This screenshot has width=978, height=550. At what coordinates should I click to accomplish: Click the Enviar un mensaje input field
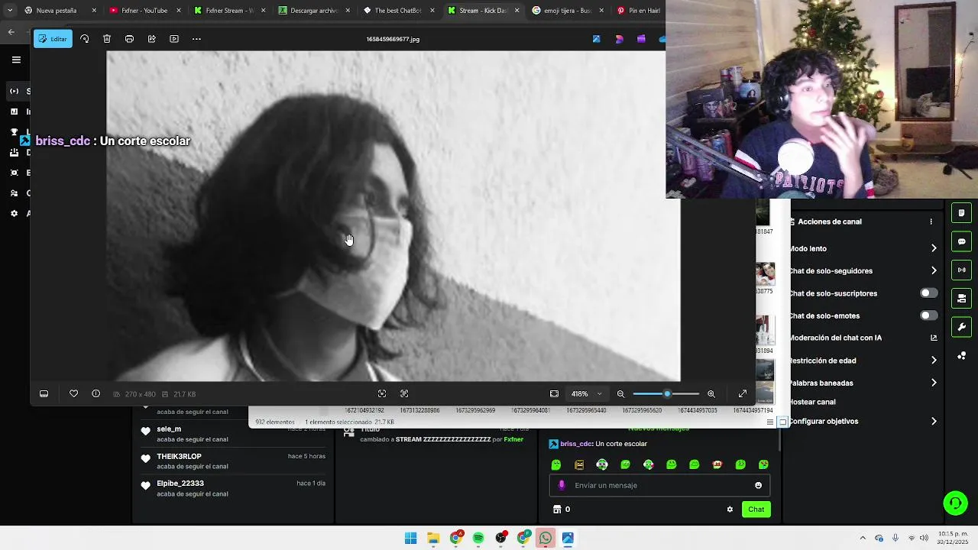coord(659,485)
